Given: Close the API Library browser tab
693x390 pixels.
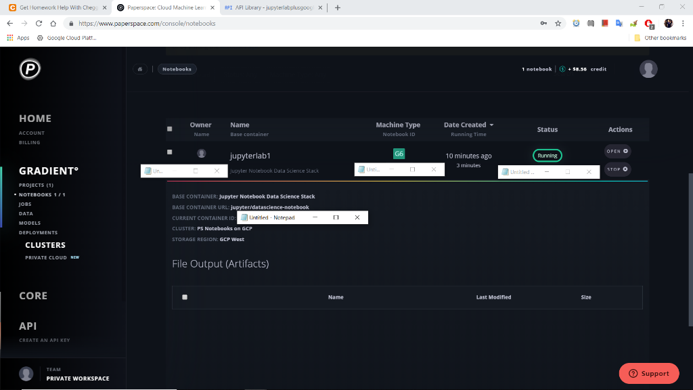Looking at the screenshot, I should (x=320, y=7).
